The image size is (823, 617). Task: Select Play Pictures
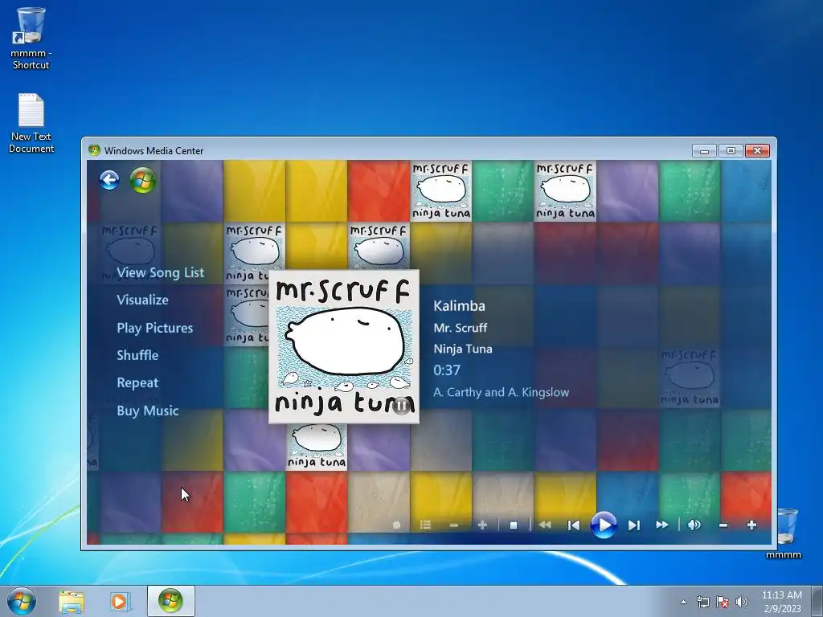(154, 328)
